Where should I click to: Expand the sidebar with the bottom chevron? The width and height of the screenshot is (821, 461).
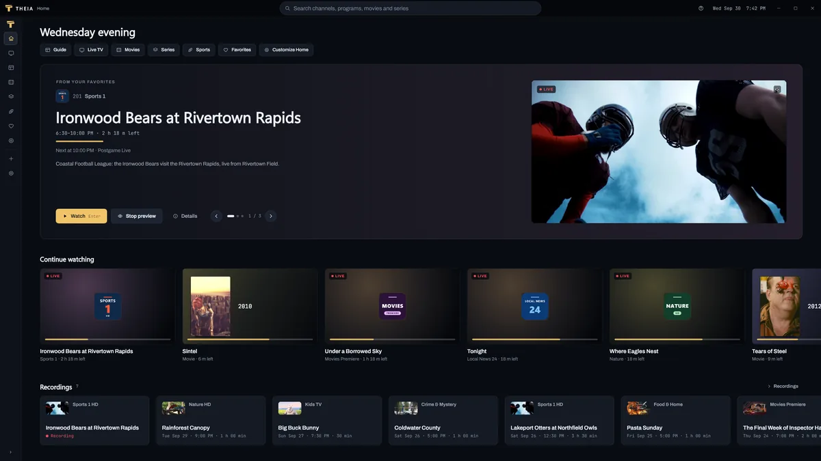11,452
